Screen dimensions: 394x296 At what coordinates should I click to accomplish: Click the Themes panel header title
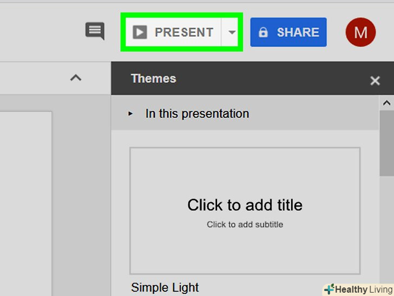(154, 79)
